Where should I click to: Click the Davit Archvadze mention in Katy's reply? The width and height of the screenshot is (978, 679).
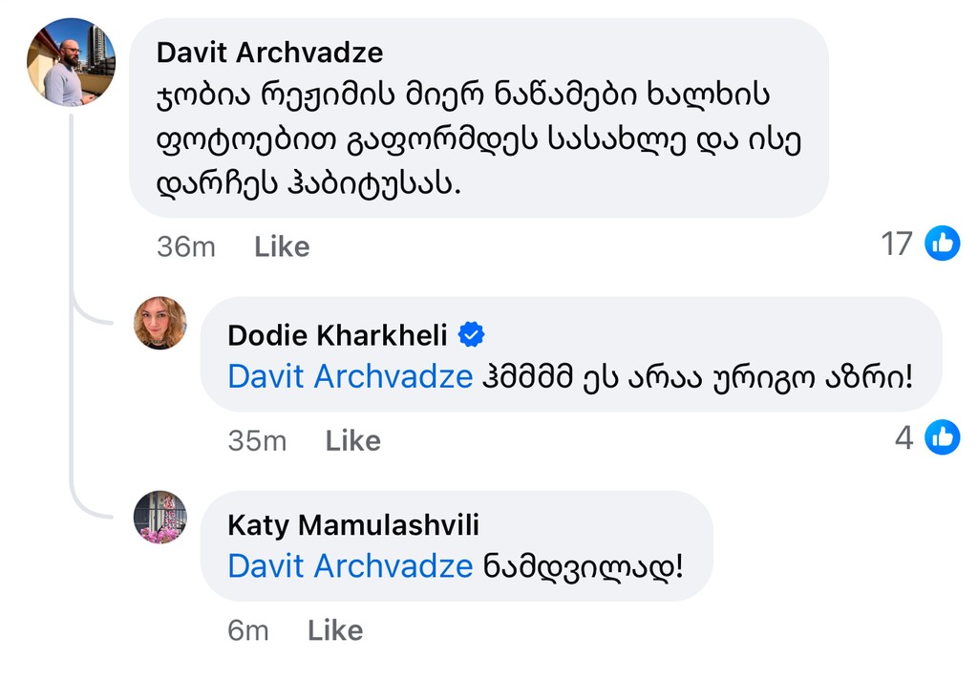[x=350, y=566]
